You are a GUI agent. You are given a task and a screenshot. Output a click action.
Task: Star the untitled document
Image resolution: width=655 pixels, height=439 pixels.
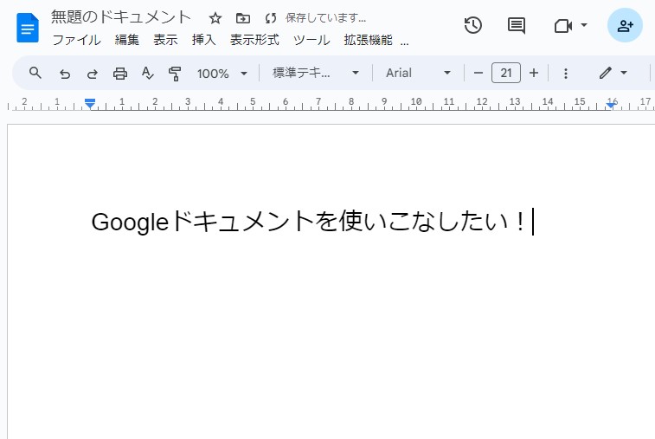[x=215, y=18]
